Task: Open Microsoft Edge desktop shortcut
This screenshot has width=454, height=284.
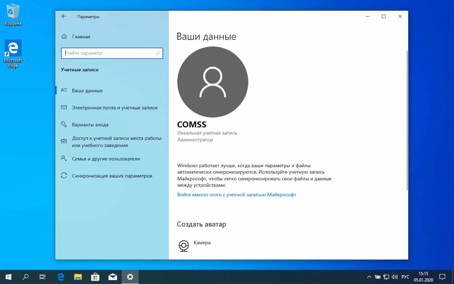Action: [13, 54]
